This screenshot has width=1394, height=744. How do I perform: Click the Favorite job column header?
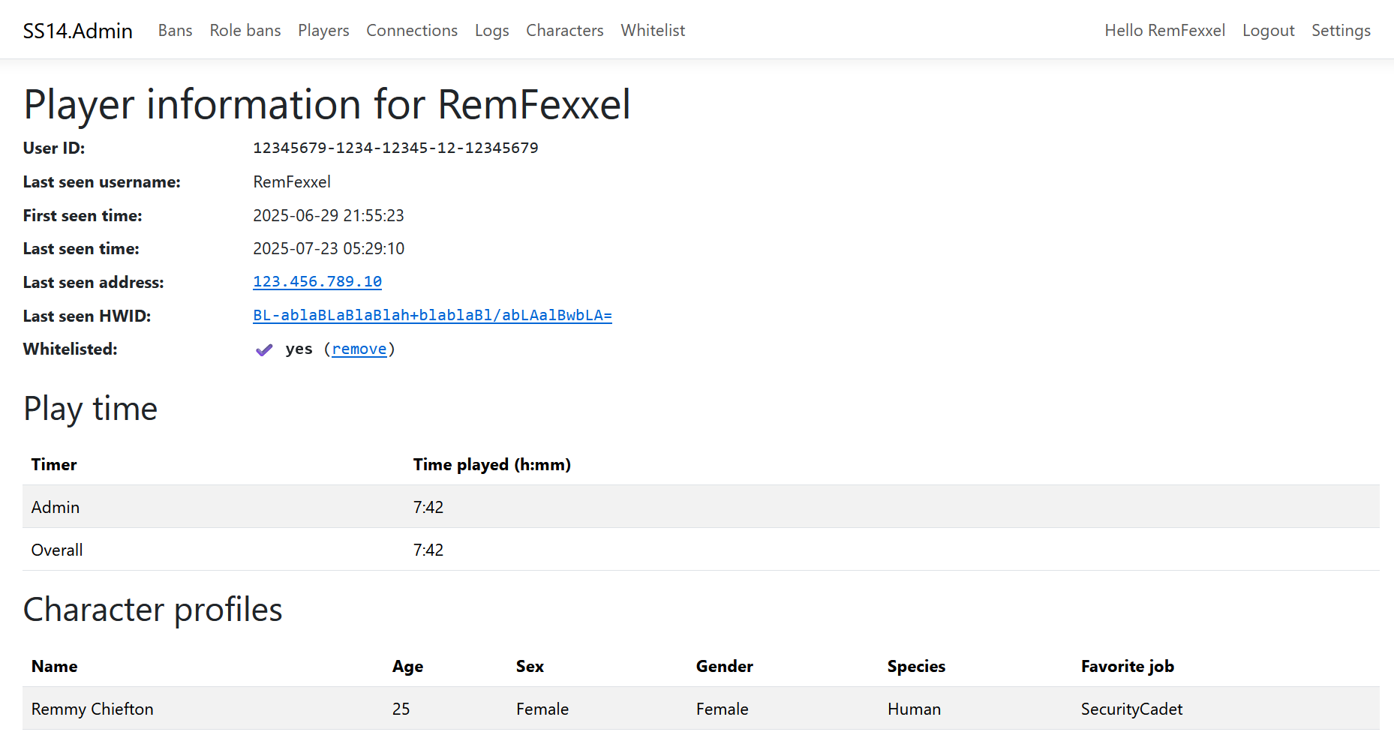point(1127,667)
